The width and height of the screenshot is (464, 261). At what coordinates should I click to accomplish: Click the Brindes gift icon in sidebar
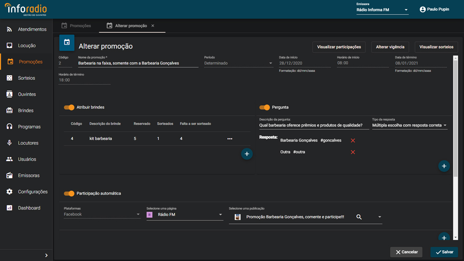[9, 110]
